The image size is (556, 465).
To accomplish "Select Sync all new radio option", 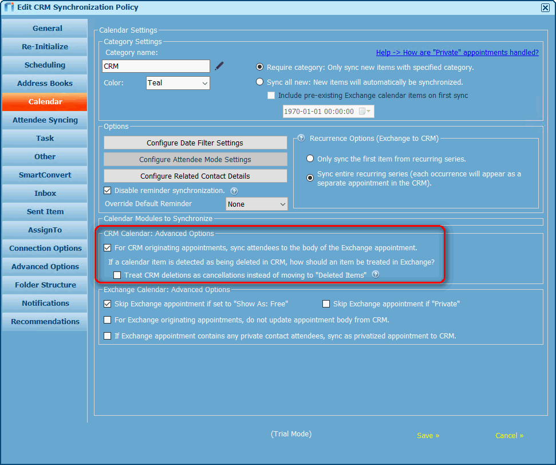I will (259, 82).
